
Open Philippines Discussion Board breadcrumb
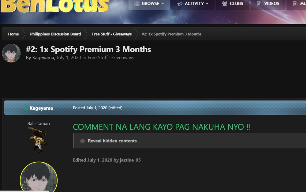(x=55, y=34)
